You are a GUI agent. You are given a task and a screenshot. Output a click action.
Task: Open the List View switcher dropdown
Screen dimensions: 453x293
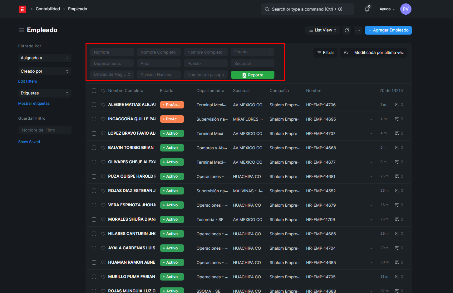(323, 30)
